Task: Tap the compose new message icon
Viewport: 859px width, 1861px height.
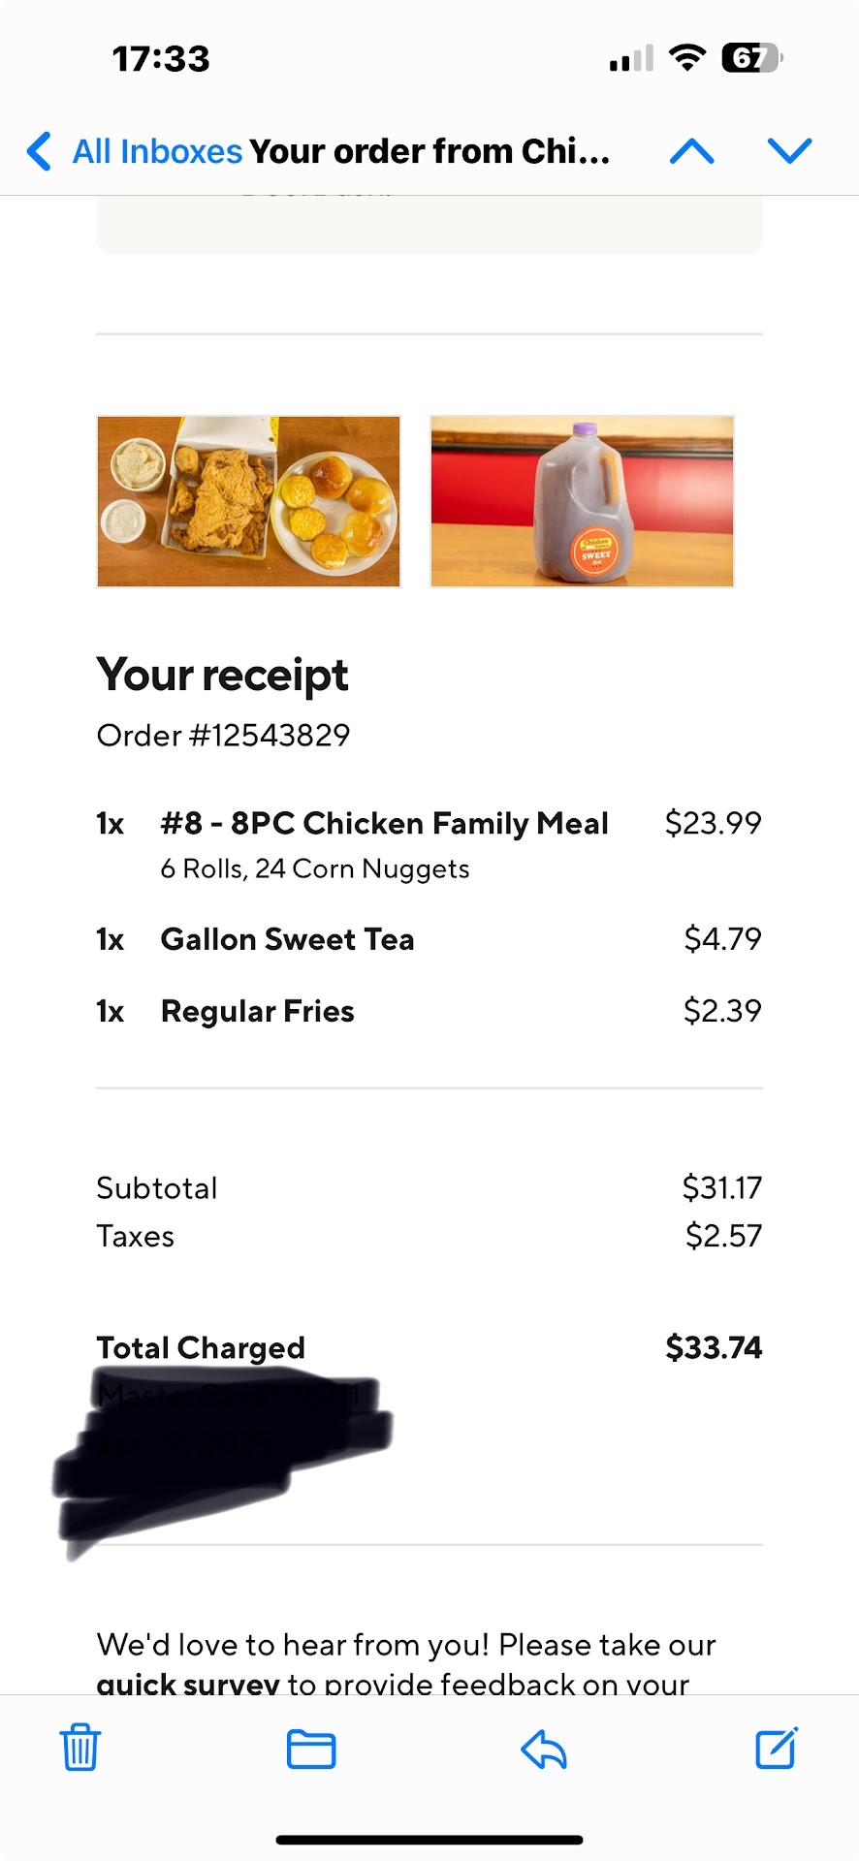Action: (x=777, y=1748)
